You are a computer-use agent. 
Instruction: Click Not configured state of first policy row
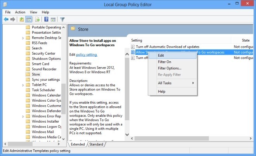pos(244,47)
